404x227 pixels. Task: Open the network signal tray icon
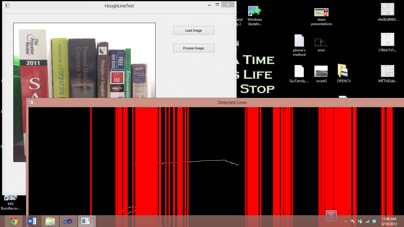(x=367, y=221)
